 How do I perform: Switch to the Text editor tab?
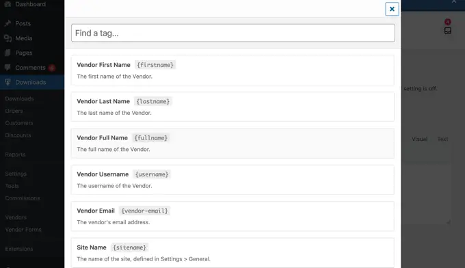pos(442,139)
